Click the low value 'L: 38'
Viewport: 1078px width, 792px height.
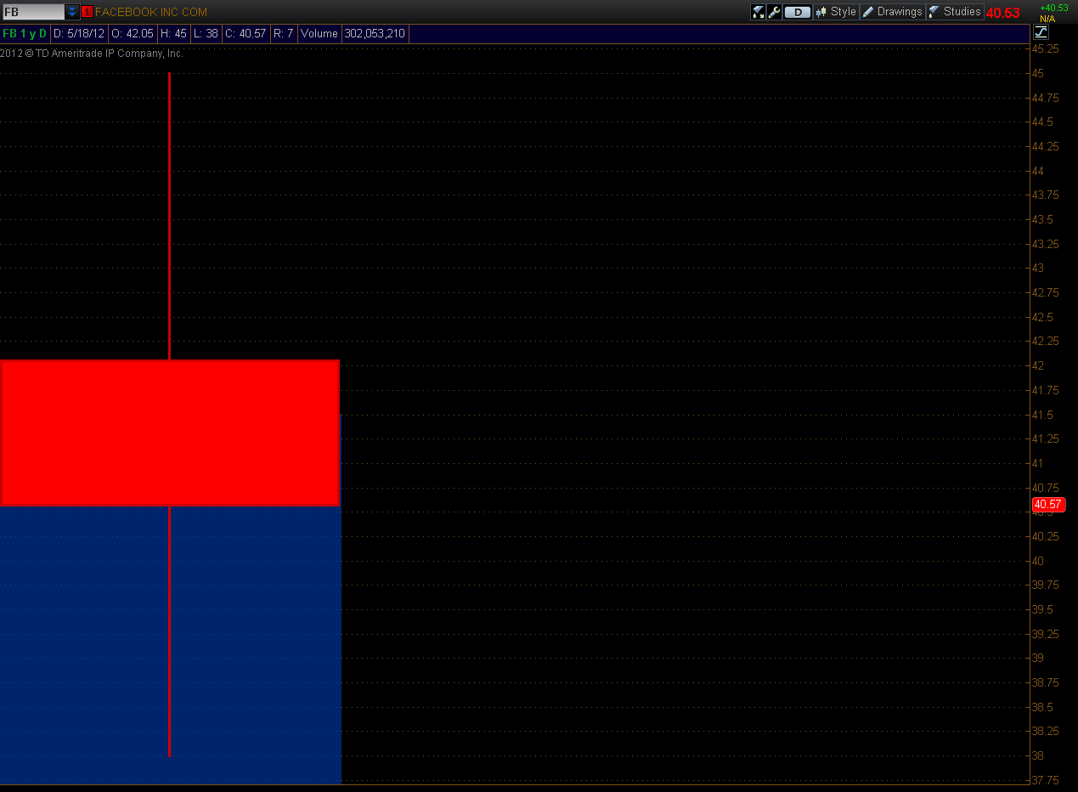206,34
